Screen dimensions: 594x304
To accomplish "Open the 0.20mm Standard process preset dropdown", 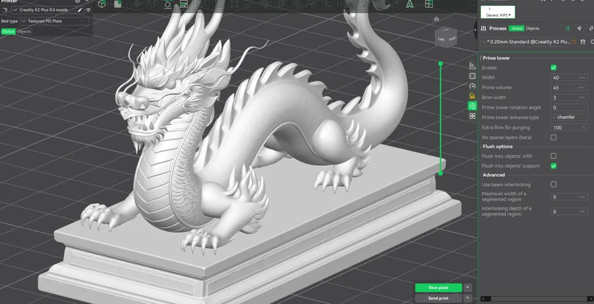I will click(x=525, y=42).
